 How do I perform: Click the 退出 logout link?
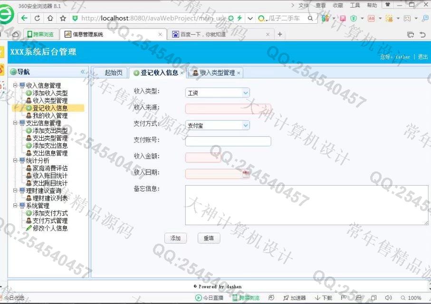click(x=422, y=57)
